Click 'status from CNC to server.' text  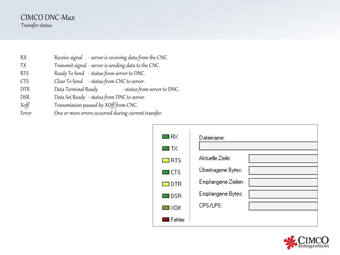[x=118, y=81]
